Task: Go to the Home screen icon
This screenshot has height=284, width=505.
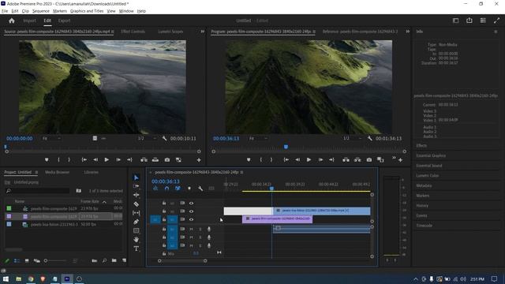Action: point(12,21)
